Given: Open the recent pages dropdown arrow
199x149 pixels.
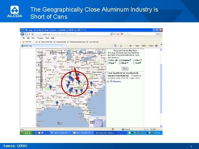Looking at the screenshot, I should (29, 34).
